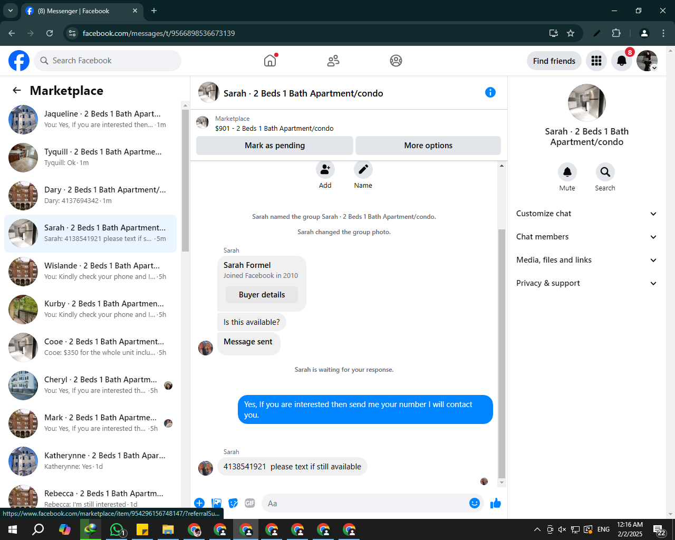Open the apps grid menu icon
Image resolution: width=675 pixels, height=540 pixels.
point(596,61)
